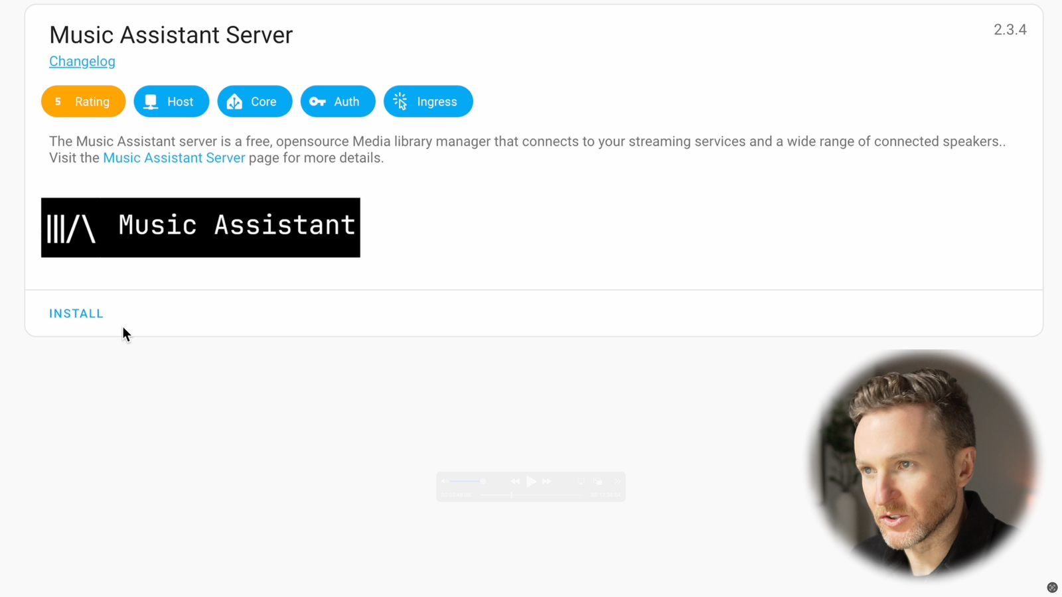1062x597 pixels.
Task: Fast-forward the video playback
Action: 546,482
